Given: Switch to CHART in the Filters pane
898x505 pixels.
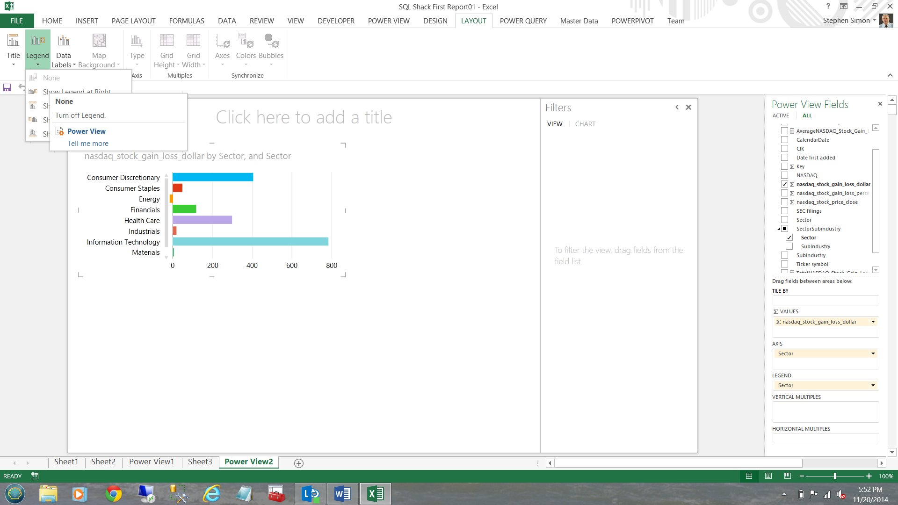Looking at the screenshot, I should (585, 124).
